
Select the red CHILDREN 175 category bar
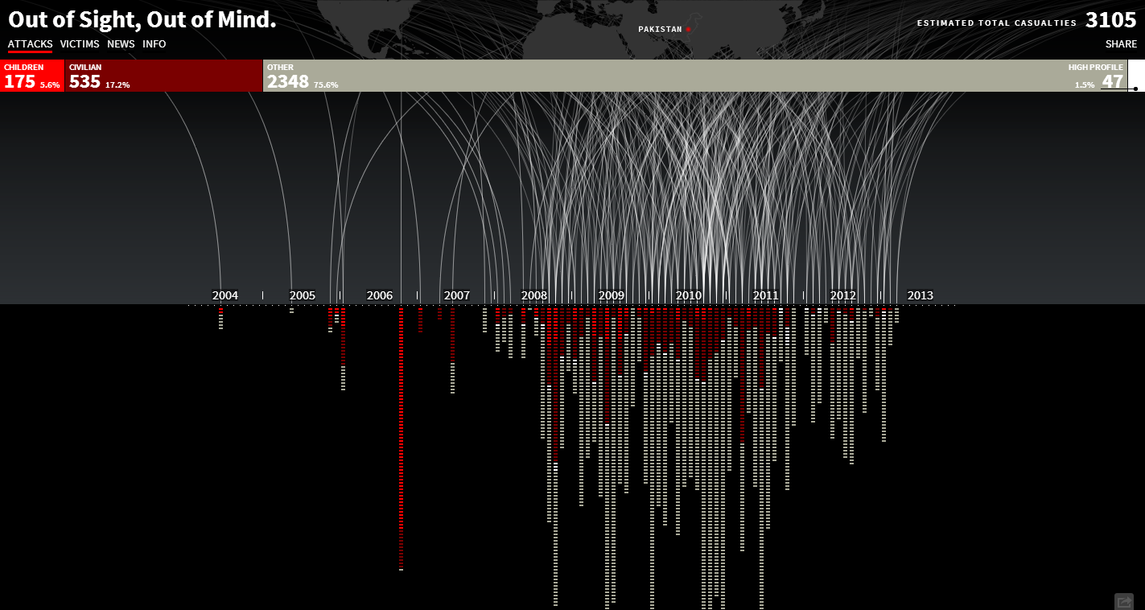tap(32, 76)
